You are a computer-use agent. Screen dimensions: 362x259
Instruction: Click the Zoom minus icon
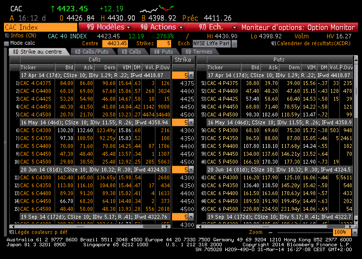click(x=271, y=232)
